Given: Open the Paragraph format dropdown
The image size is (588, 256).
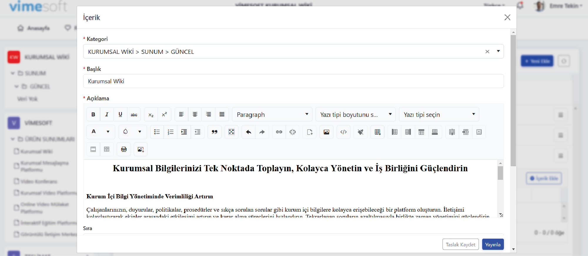Looking at the screenshot, I should point(272,114).
